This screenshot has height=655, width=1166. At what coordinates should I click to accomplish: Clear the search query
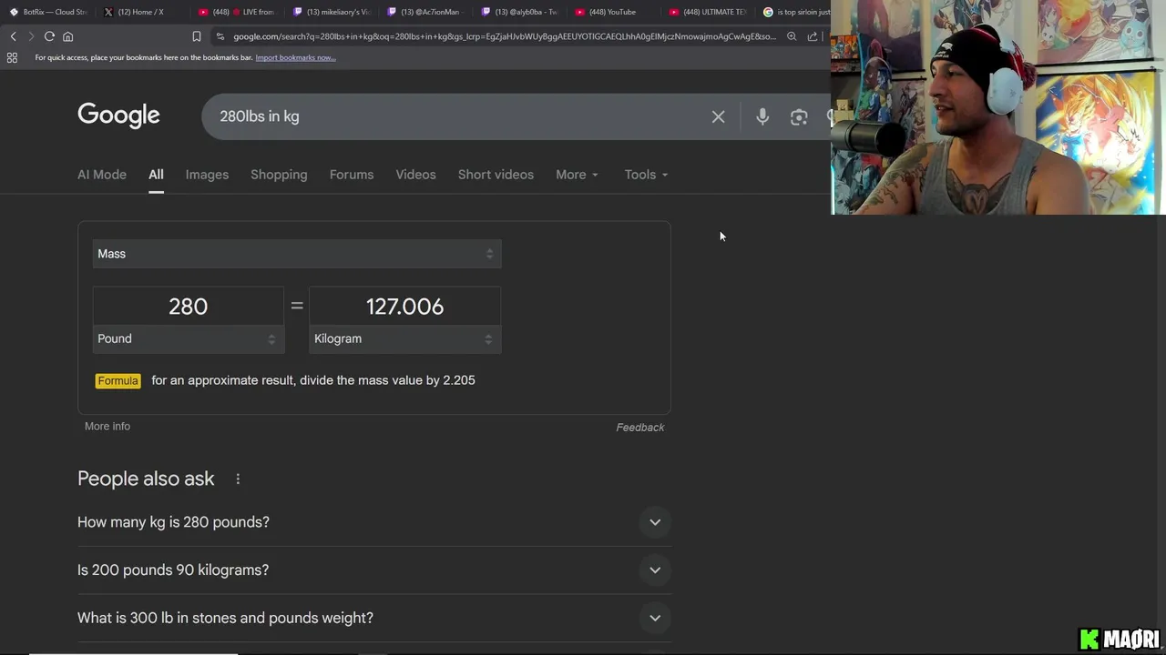pyautogui.click(x=718, y=116)
